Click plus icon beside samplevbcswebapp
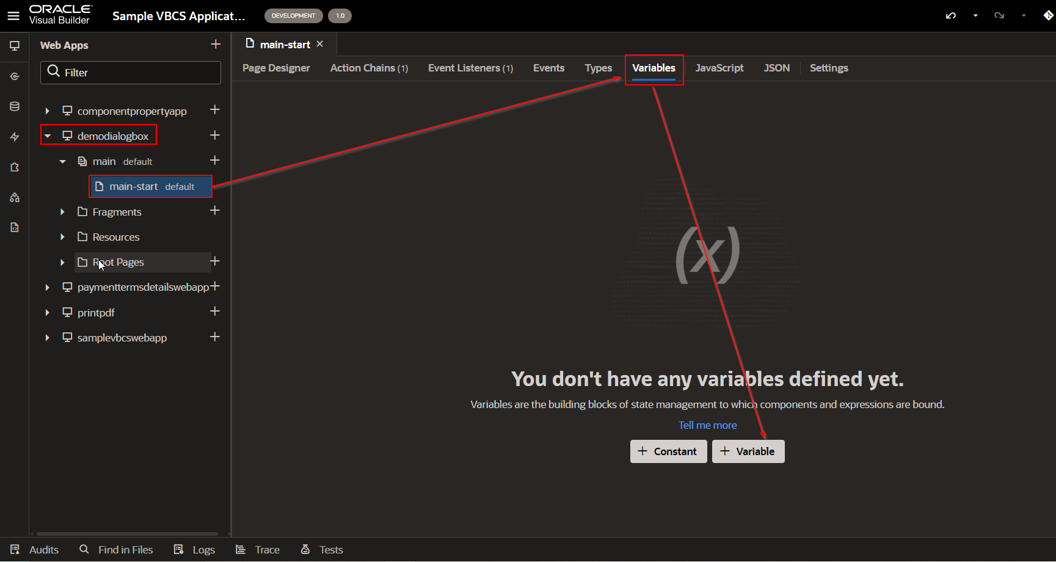This screenshot has height=562, width=1056. 215,337
